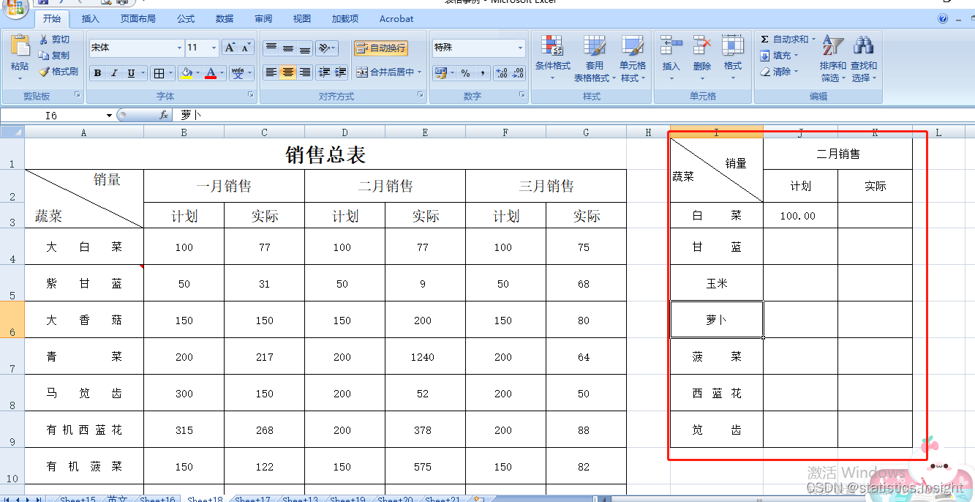Select column G header
This screenshot has width=975, height=502.
pyautogui.click(x=586, y=132)
